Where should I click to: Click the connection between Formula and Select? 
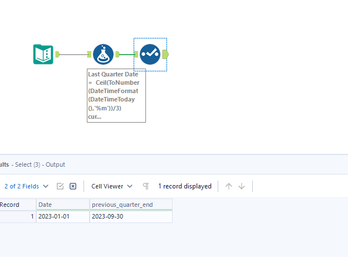127,55
